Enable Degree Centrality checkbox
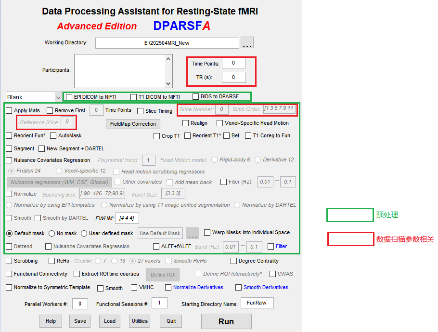Viewport: 438px width, 332px height. click(x=233, y=261)
